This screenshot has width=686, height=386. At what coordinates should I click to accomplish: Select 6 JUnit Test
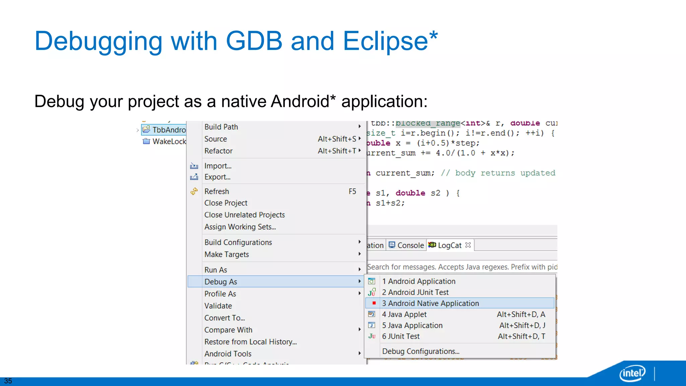[x=460, y=336]
